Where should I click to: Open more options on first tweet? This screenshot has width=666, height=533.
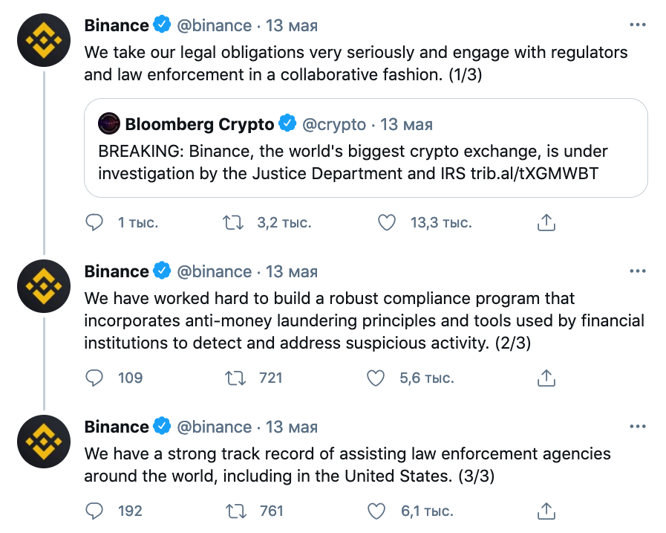pos(638,25)
